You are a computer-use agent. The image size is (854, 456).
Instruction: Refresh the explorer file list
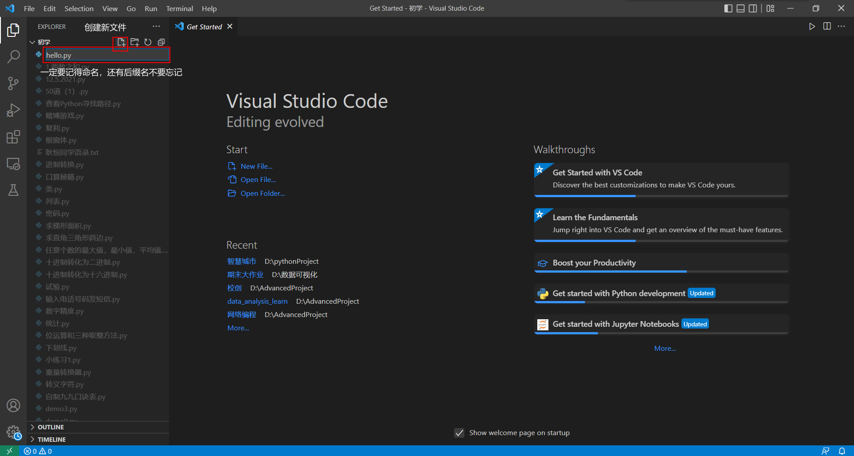tap(148, 42)
